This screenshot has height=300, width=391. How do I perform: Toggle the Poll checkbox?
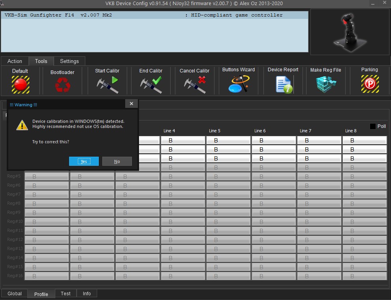point(372,126)
